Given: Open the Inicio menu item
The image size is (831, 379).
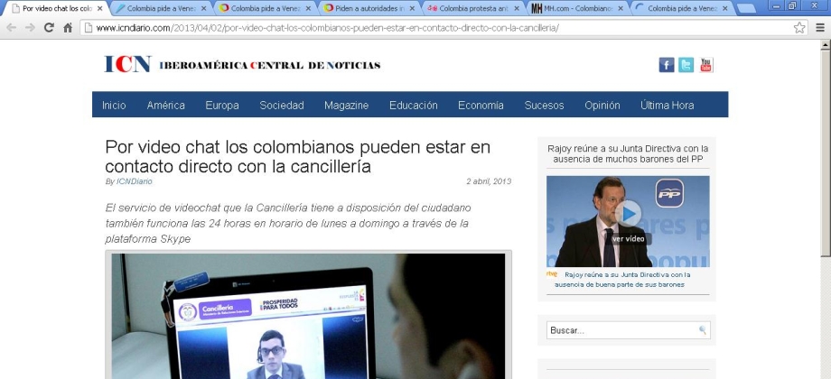Looking at the screenshot, I should click(x=114, y=106).
